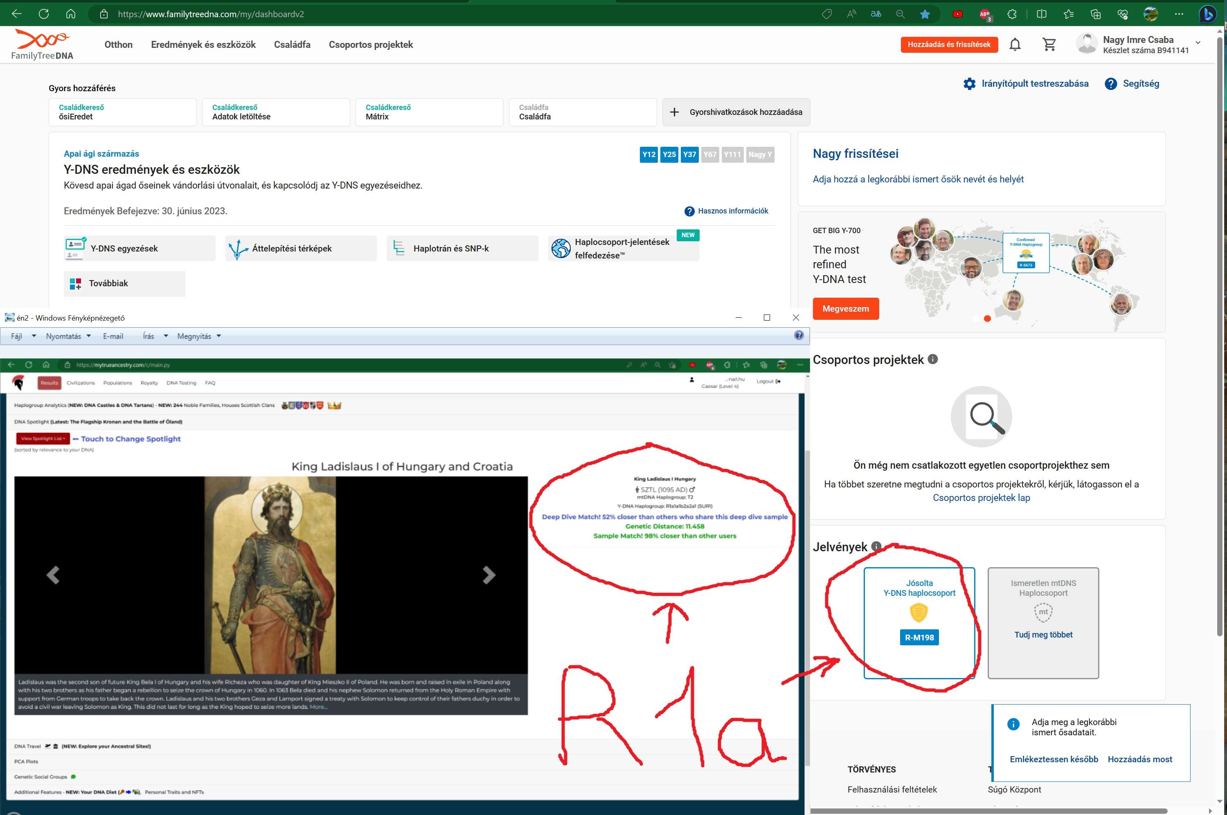Click the browser back arrow
This screenshot has width=1227, height=815.
pos(17,14)
